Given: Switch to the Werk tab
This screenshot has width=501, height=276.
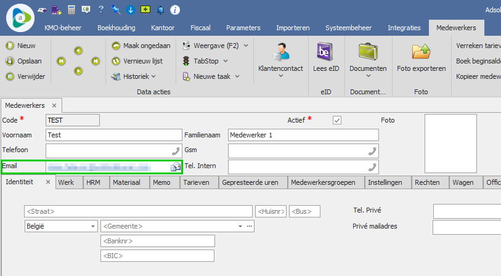Looking at the screenshot, I should tap(69, 182).
